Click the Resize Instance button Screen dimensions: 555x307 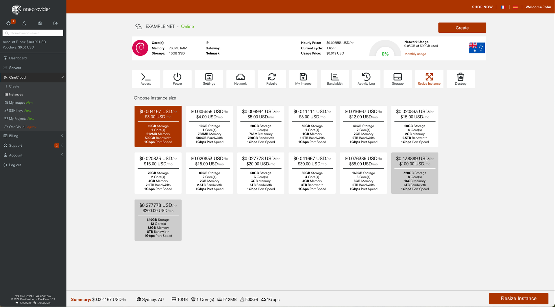pos(518,298)
